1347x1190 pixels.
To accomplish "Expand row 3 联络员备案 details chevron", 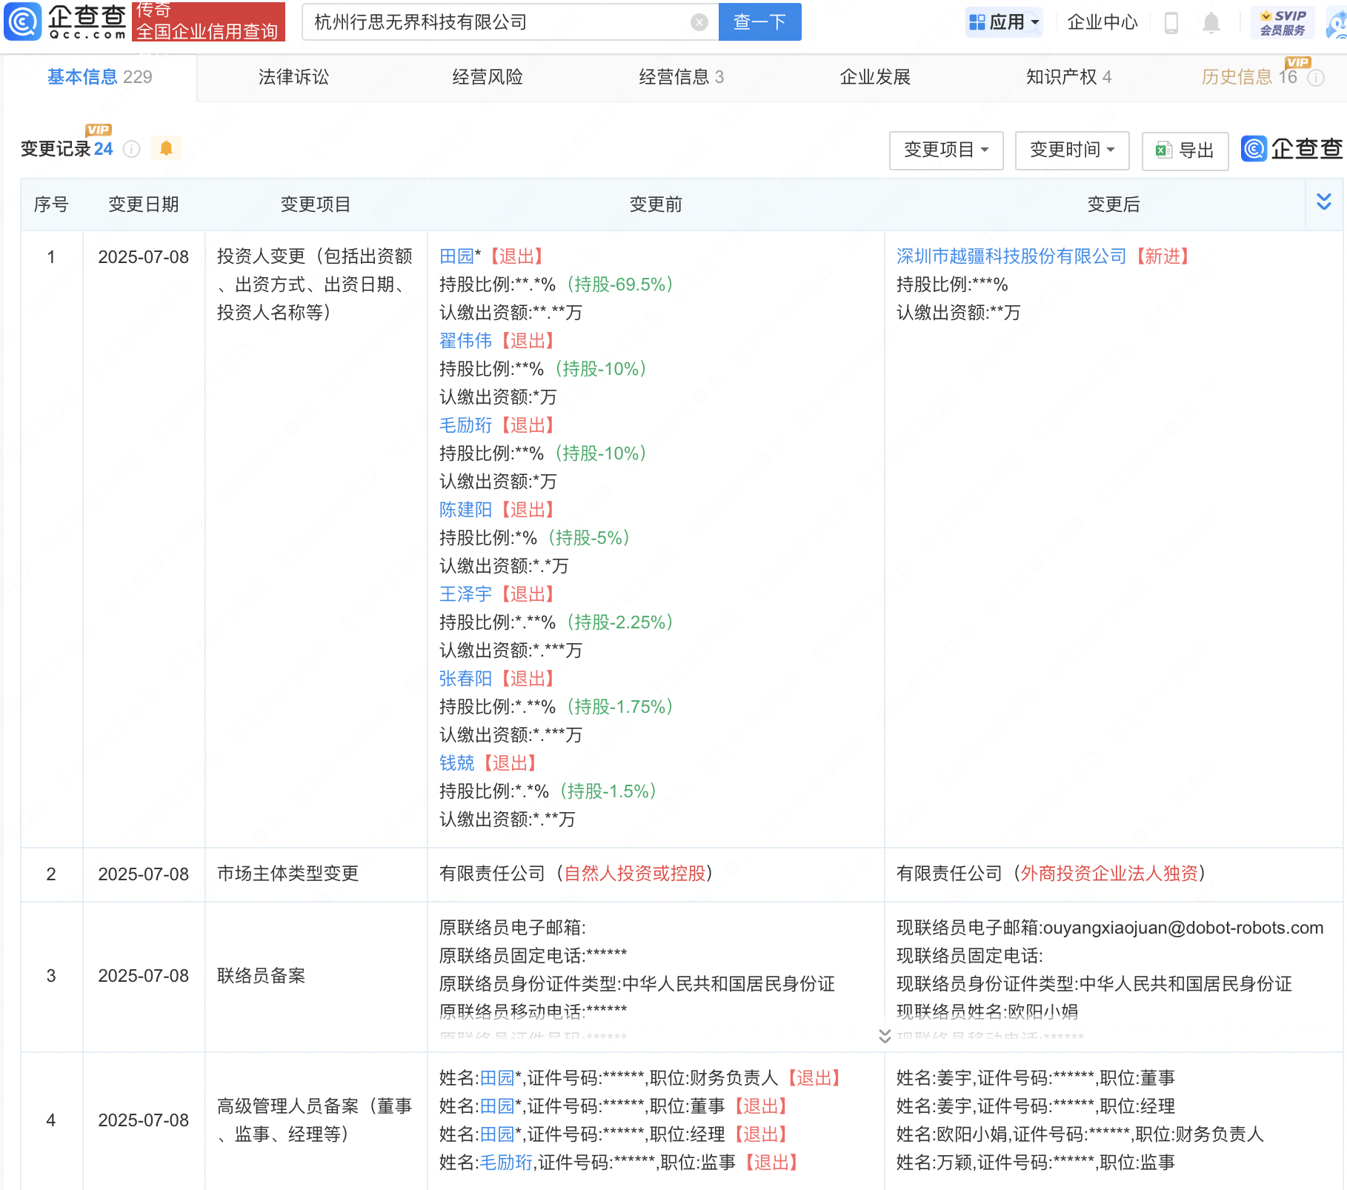I will [884, 1035].
